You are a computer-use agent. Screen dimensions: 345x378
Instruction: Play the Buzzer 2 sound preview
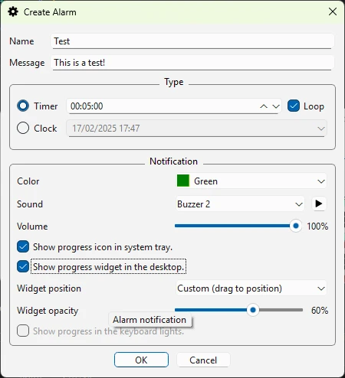[319, 204]
